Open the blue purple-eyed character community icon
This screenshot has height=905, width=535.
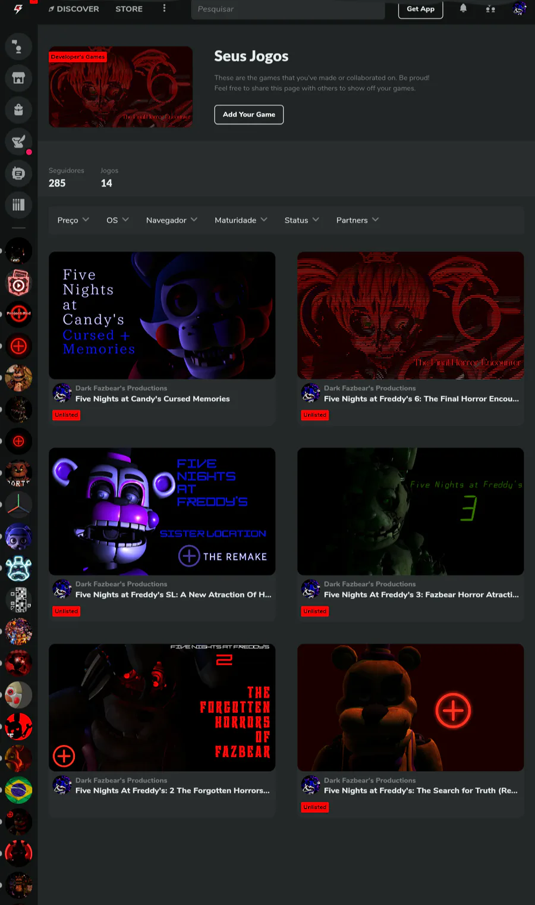18,536
